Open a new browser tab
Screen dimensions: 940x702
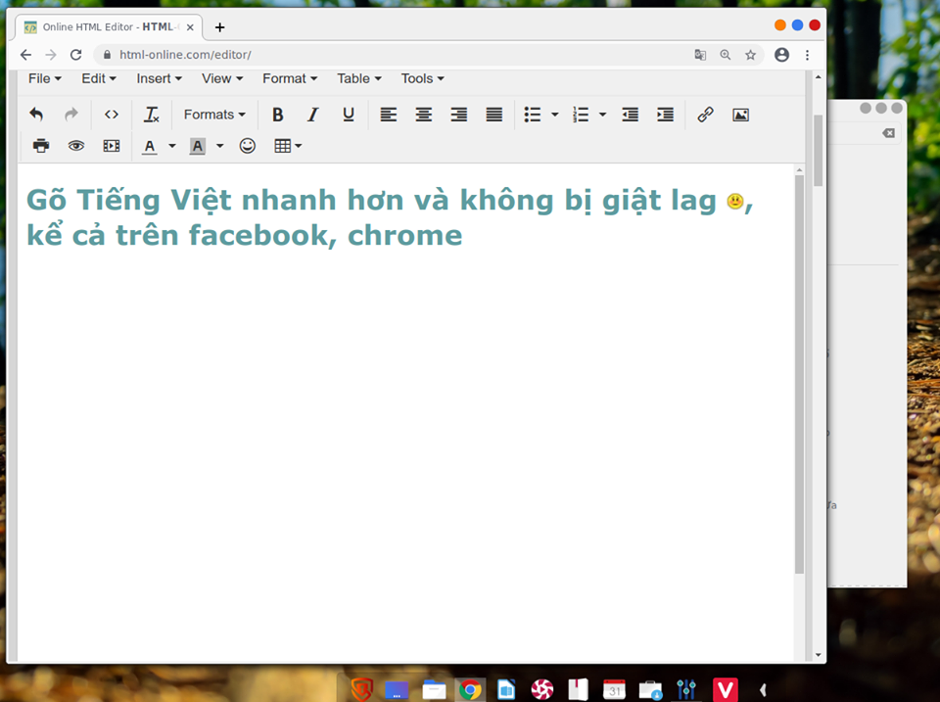click(x=220, y=27)
